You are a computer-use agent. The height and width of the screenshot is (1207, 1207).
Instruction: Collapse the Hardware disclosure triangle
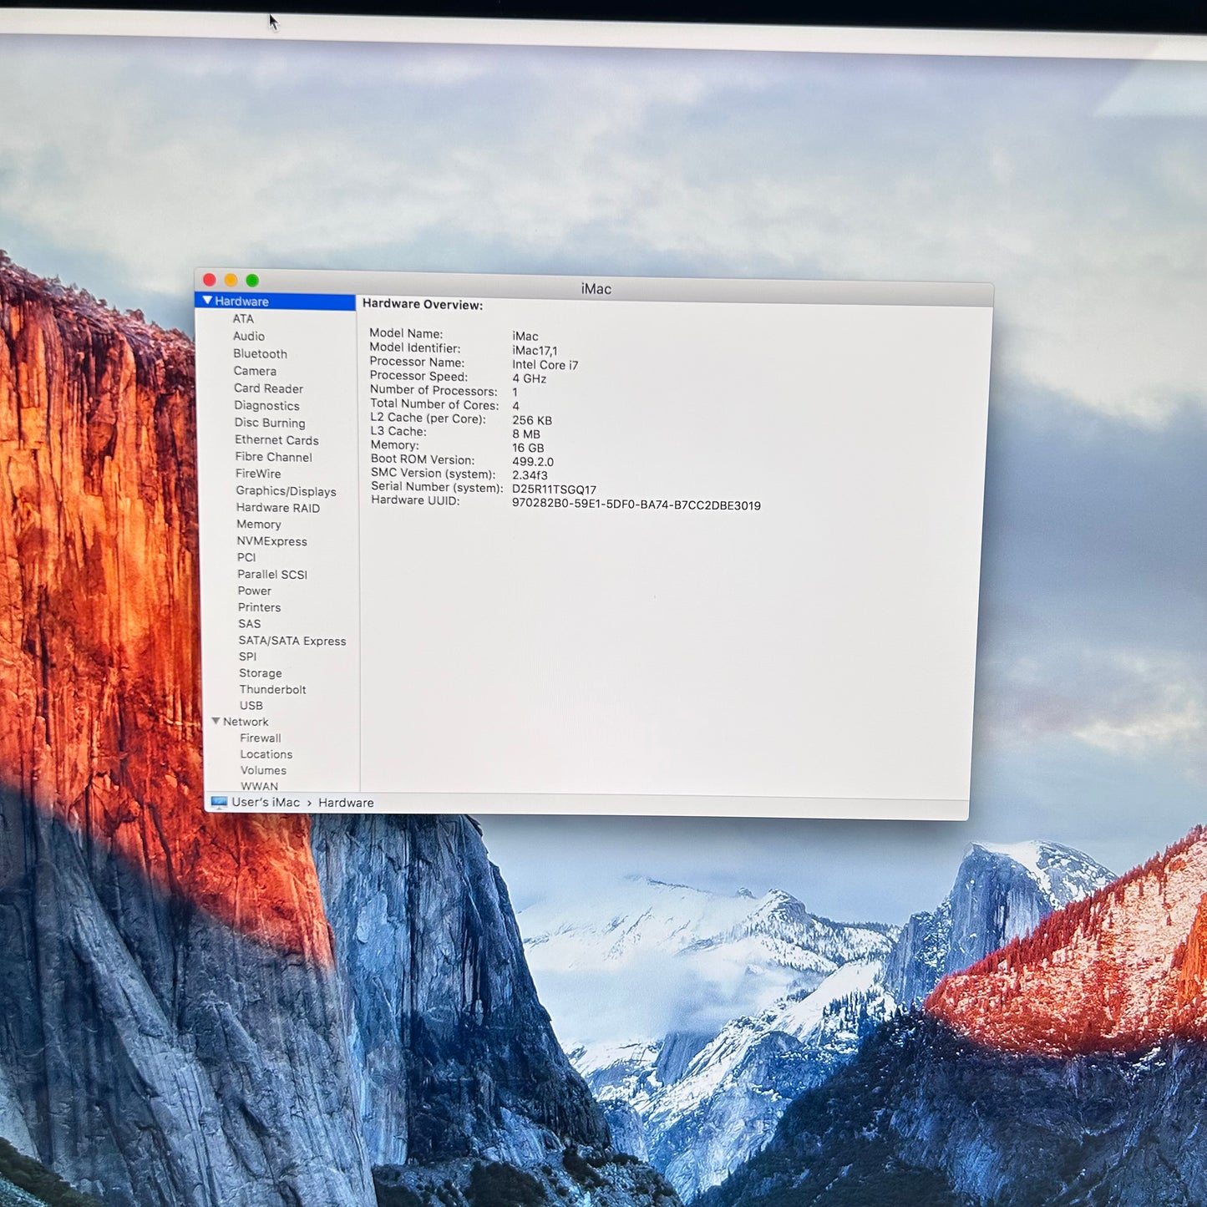point(208,301)
